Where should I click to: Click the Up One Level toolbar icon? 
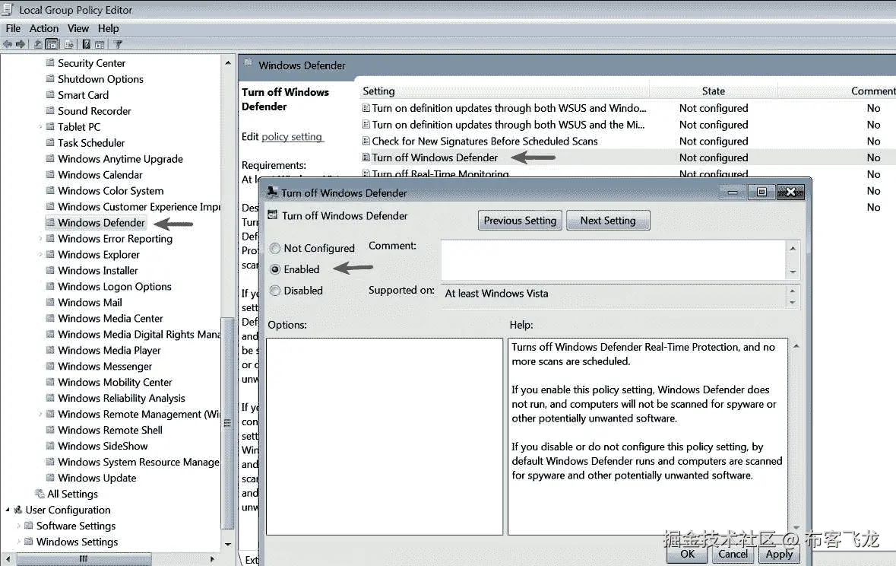point(38,44)
